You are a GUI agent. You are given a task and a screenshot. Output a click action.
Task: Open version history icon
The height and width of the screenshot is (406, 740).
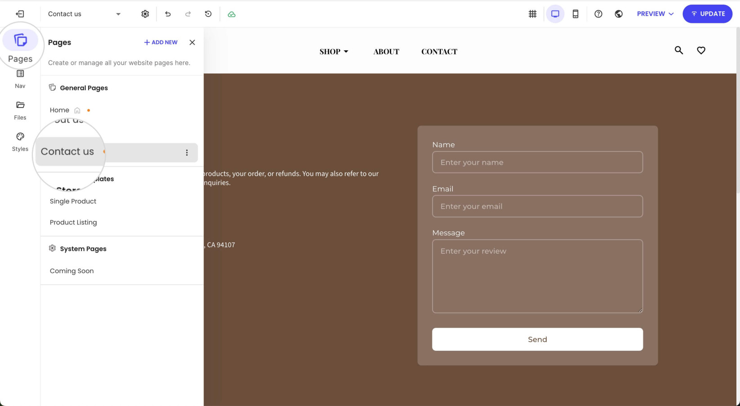208,14
